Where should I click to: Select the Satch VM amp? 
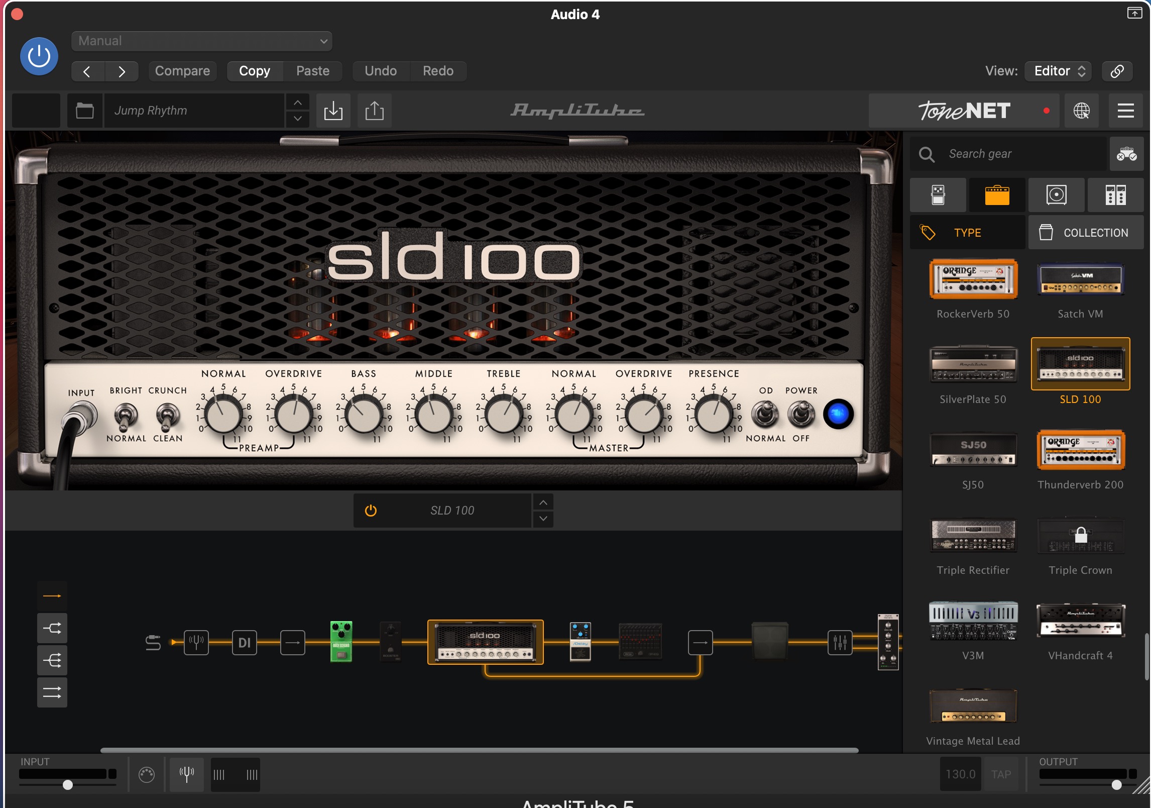tap(1080, 279)
